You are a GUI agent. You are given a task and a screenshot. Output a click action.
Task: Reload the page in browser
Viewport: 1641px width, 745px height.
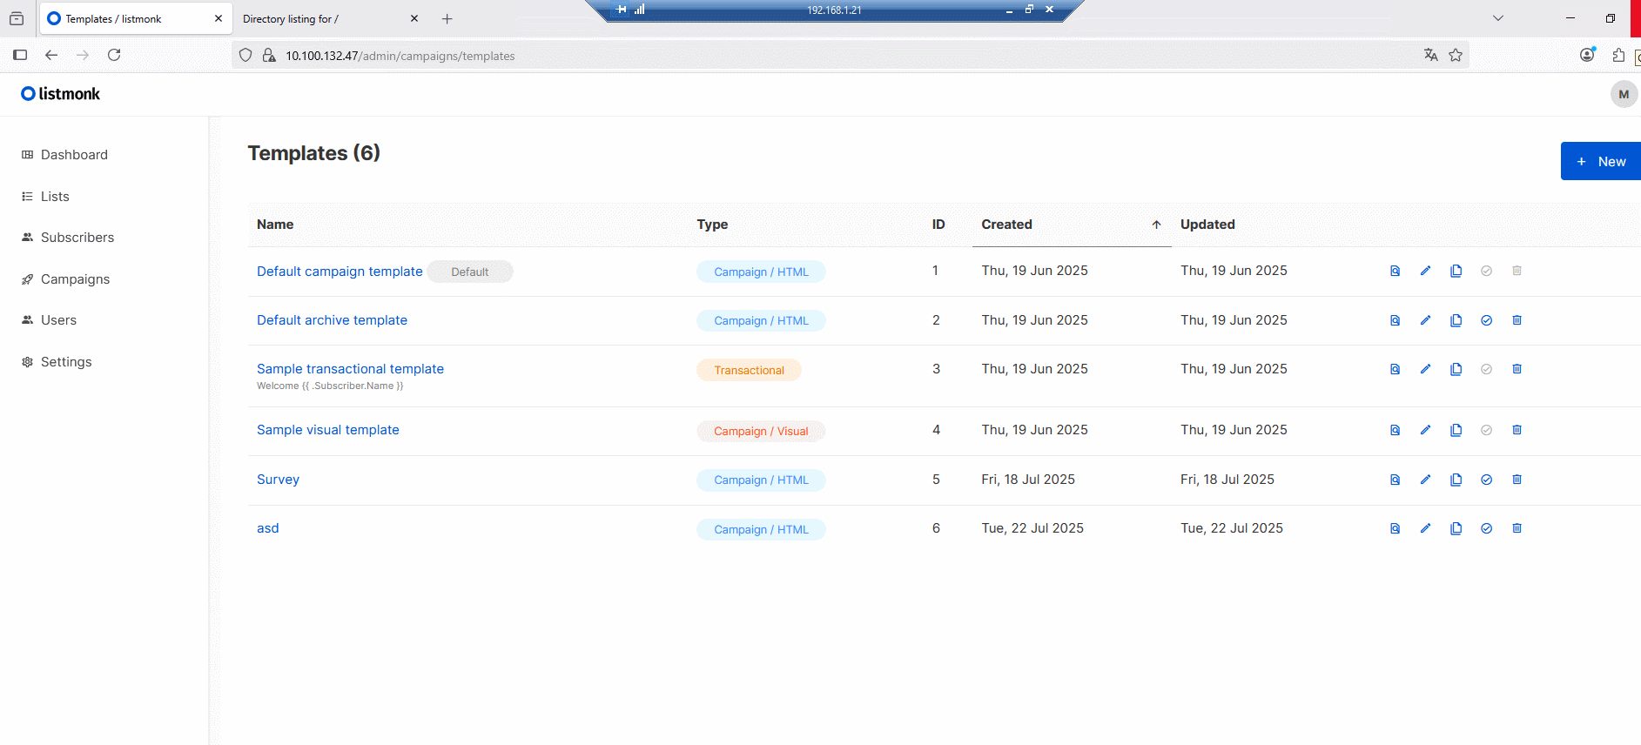[114, 55]
